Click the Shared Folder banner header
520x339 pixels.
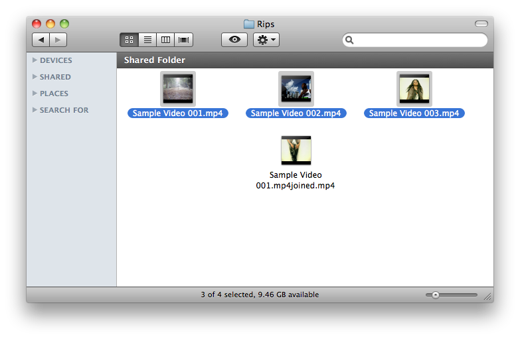(x=305, y=60)
